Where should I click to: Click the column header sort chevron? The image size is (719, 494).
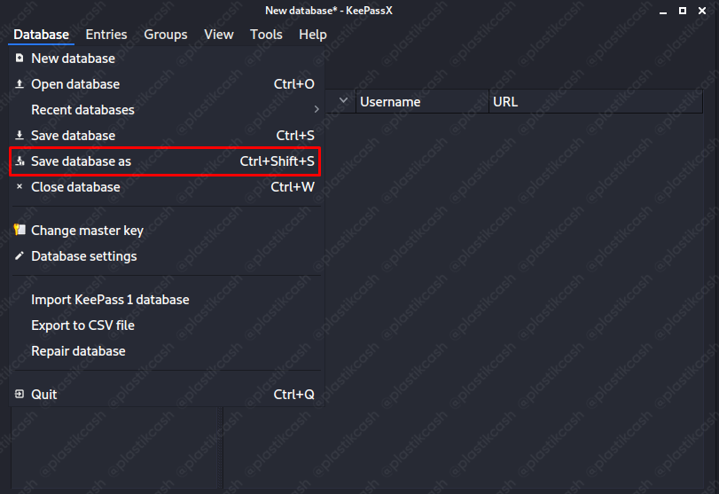tap(344, 101)
